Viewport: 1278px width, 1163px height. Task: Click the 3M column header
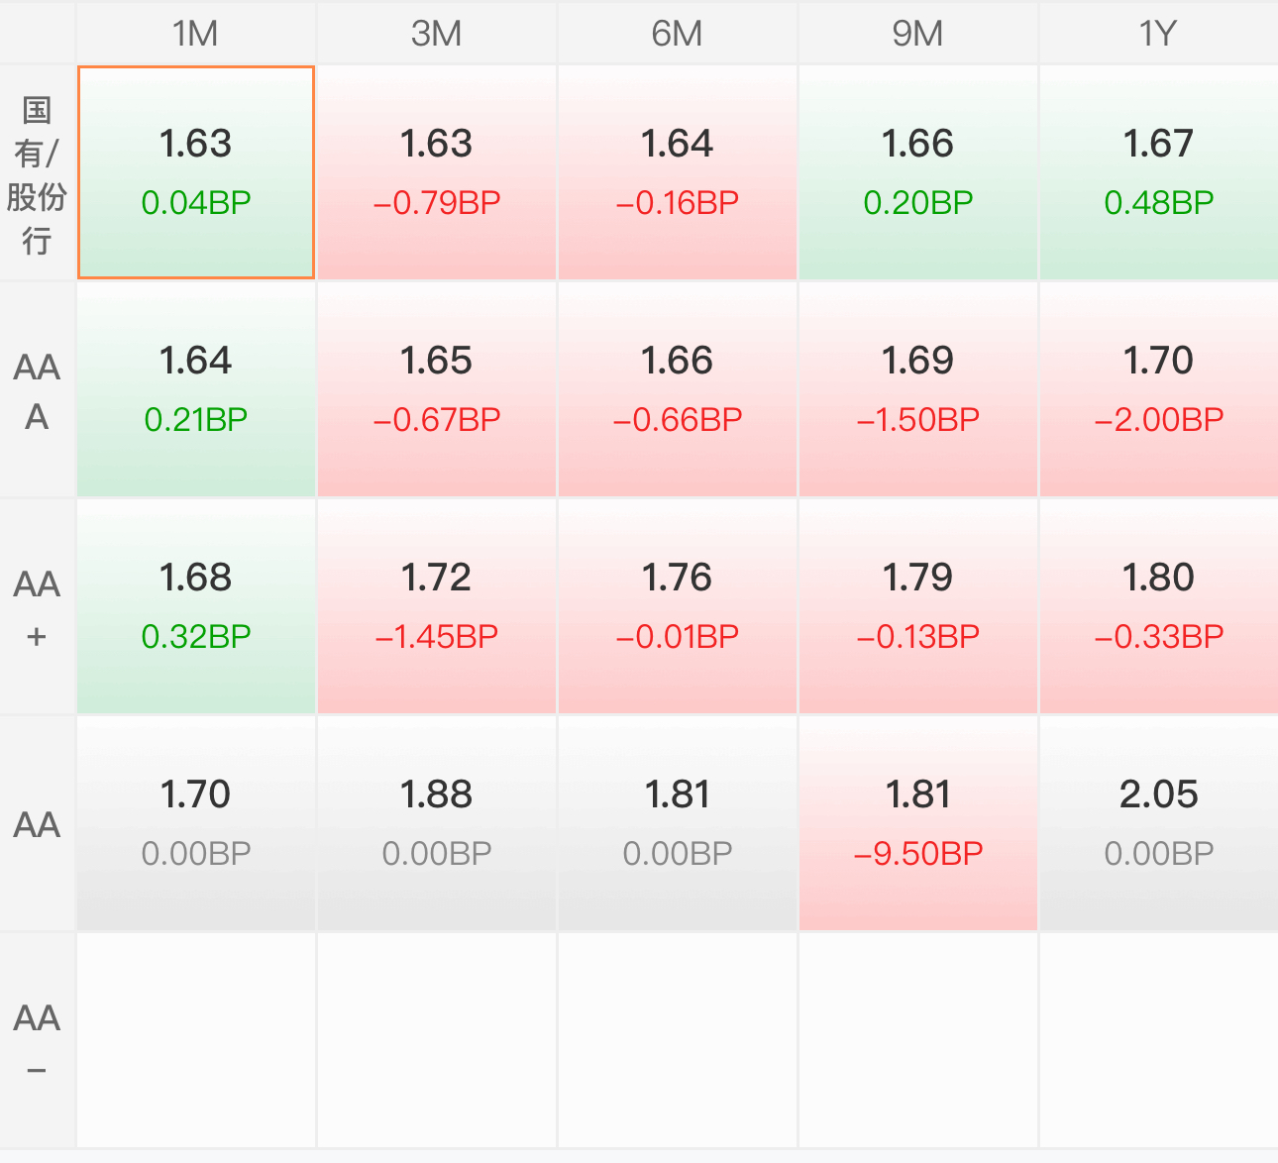(x=437, y=33)
